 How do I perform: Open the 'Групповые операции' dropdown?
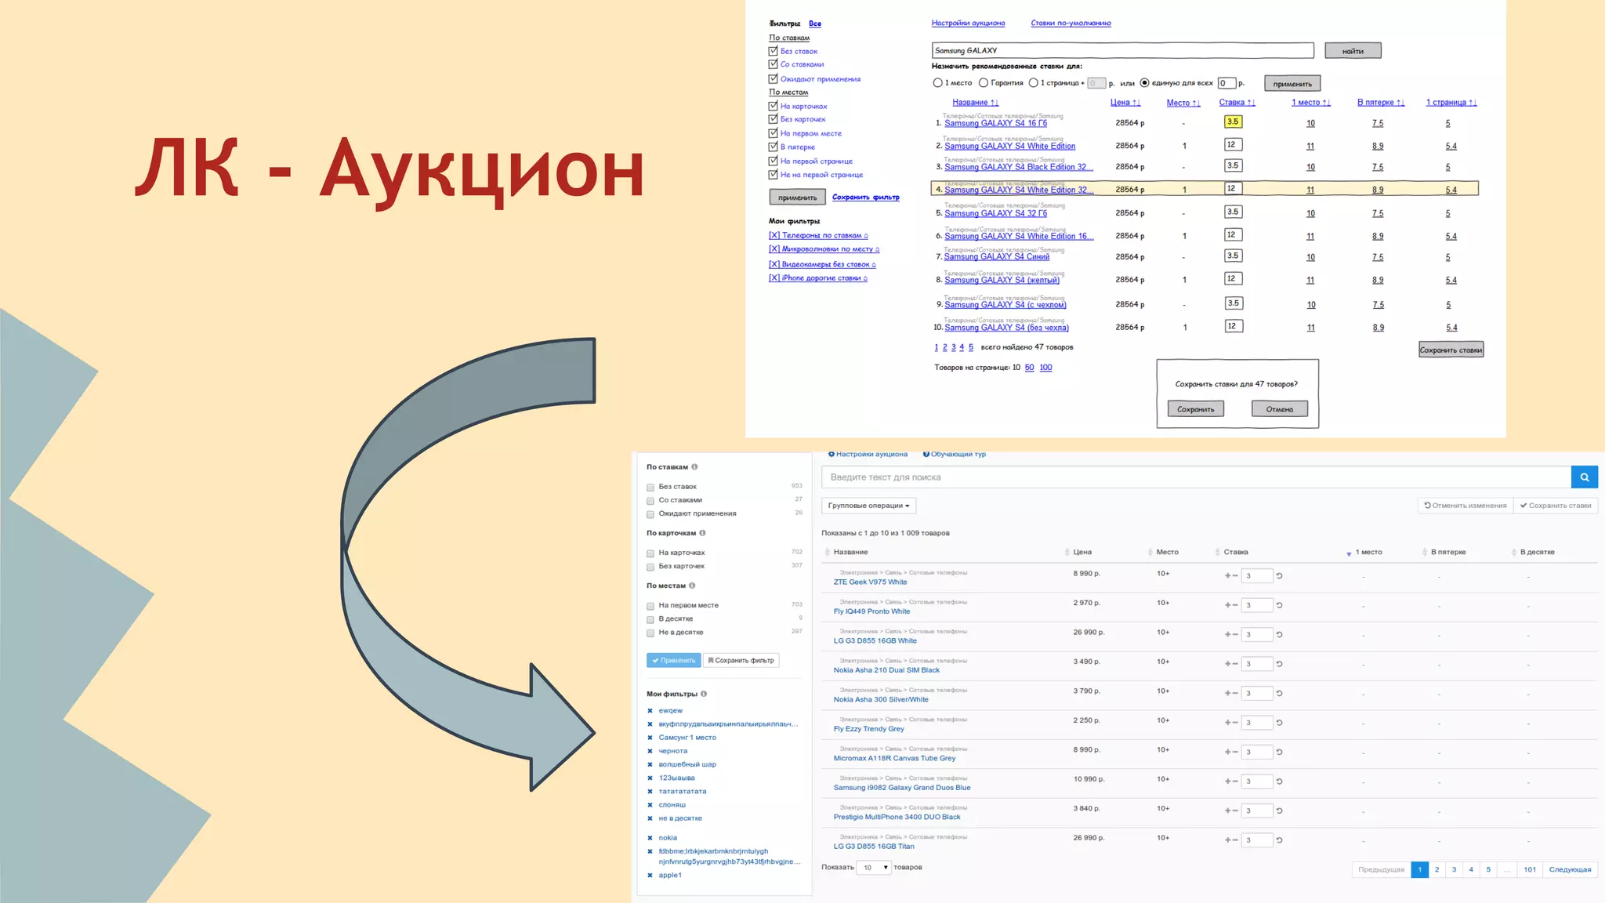point(868,506)
